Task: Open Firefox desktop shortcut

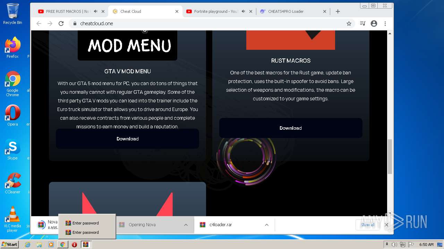Action: point(12,47)
